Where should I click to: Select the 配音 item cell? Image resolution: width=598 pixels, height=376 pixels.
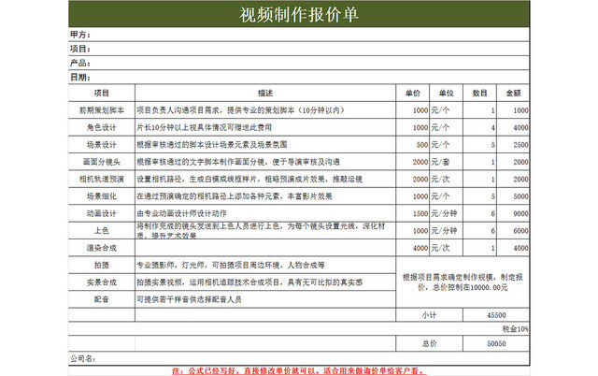click(x=102, y=299)
